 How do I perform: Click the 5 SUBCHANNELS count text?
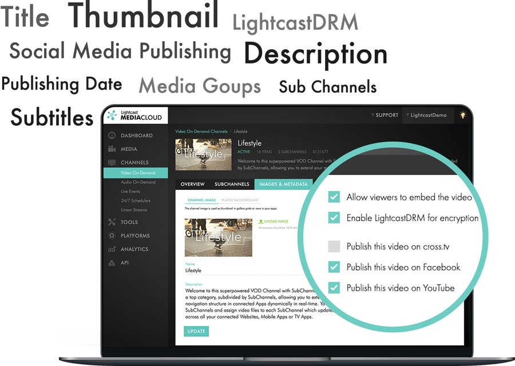(x=292, y=152)
